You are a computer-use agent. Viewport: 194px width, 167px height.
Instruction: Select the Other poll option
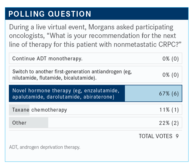coord(95,123)
